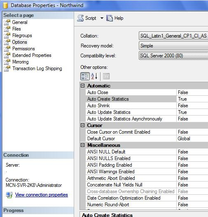Viewport: 208px width, 217px height.
Task: Open the Files page
Action: point(16,29)
